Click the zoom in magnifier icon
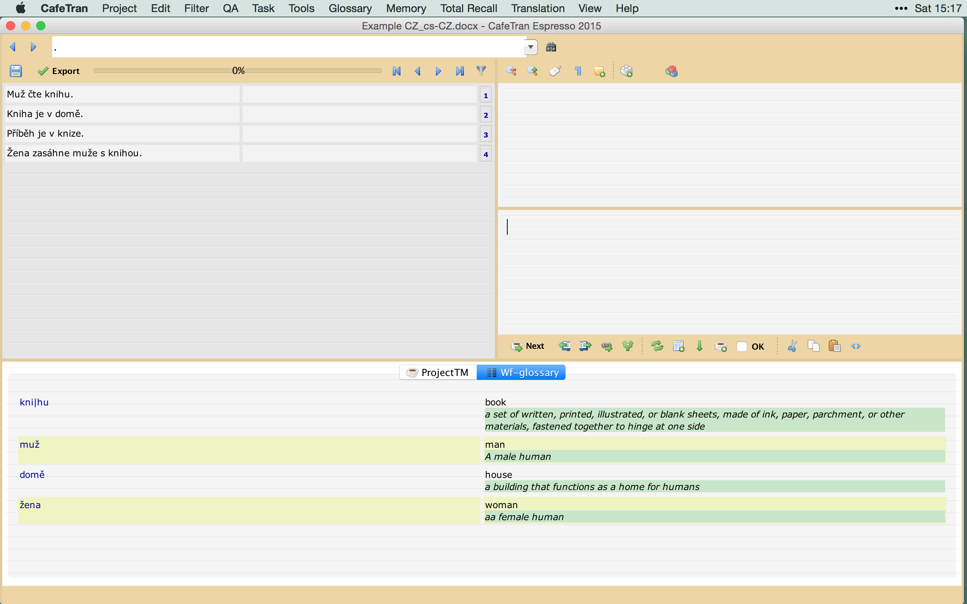 click(x=532, y=71)
